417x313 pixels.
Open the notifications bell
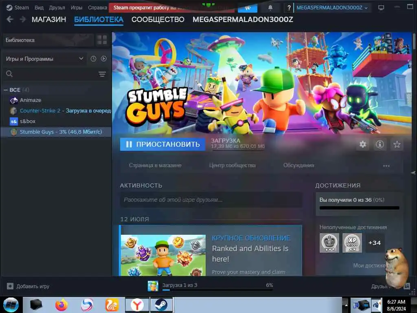coord(270,8)
